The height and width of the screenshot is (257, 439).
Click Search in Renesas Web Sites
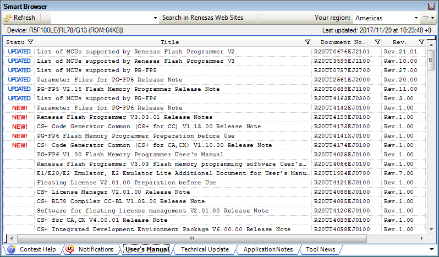tap(202, 18)
